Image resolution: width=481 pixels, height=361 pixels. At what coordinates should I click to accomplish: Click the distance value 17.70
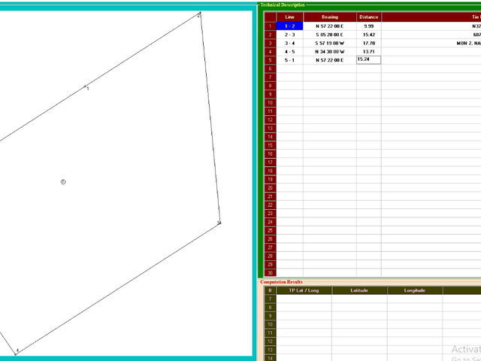point(369,44)
